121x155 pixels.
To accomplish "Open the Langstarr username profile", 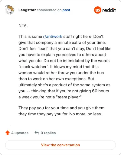I will click(27, 10).
